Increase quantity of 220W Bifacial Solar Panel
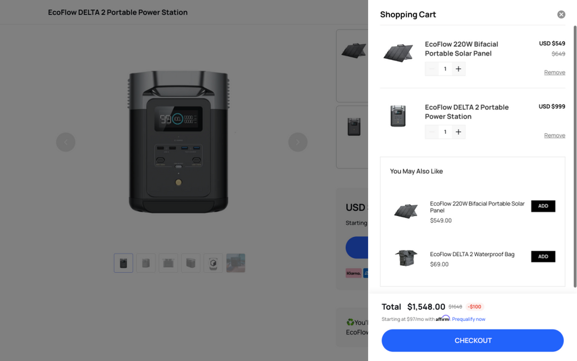The height and width of the screenshot is (361, 577). pyautogui.click(x=459, y=69)
